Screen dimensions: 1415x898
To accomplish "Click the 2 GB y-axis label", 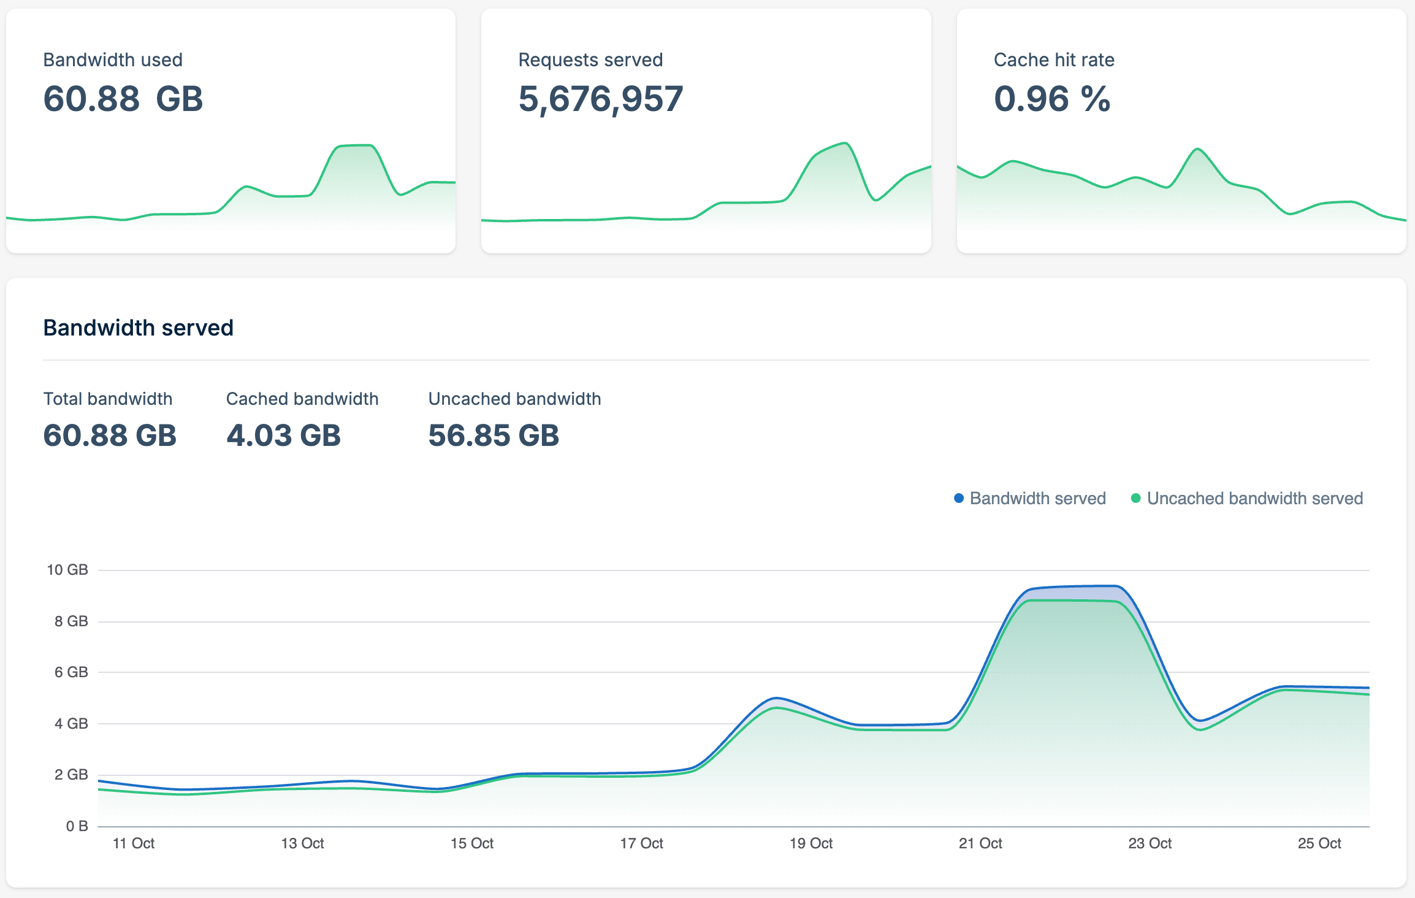I will point(71,775).
